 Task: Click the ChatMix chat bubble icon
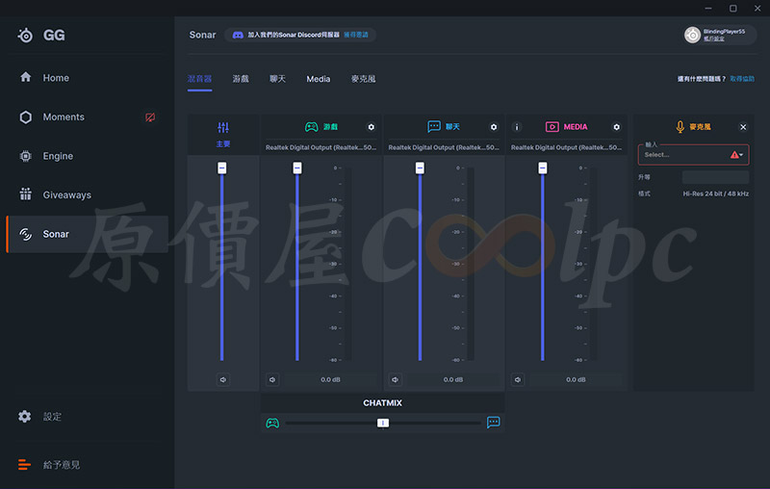pos(493,423)
